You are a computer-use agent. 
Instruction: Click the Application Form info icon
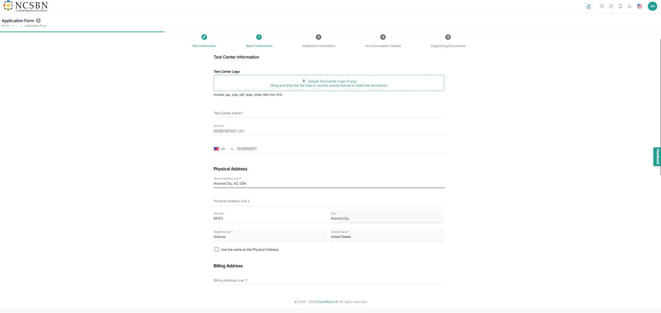point(38,21)
